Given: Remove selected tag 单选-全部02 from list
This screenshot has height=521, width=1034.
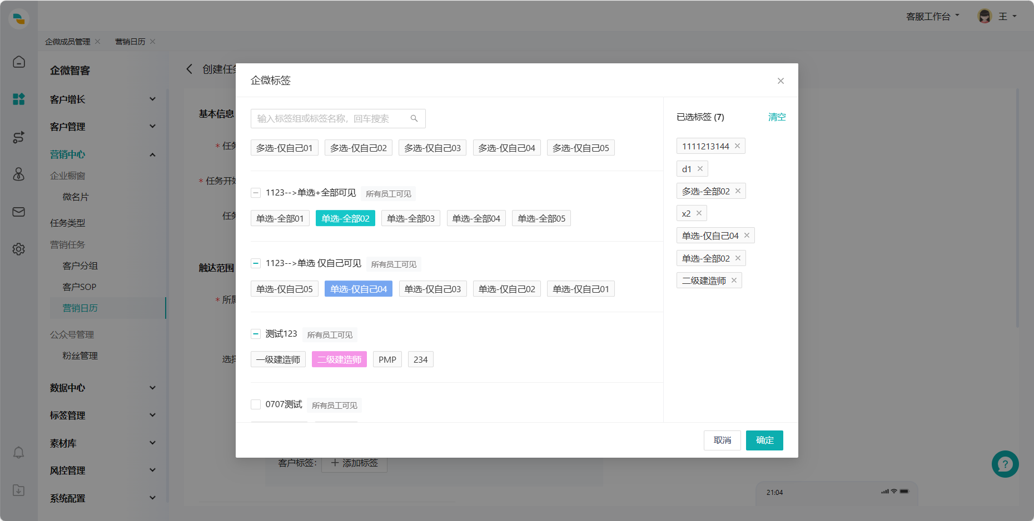Looking at the screenshot, I should point(738,258).
